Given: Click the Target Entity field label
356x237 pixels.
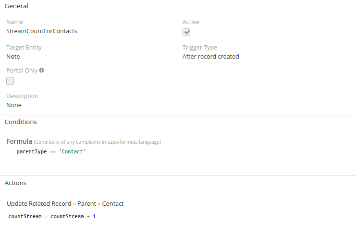Looking at the screenshot, I should click(24, 48).
